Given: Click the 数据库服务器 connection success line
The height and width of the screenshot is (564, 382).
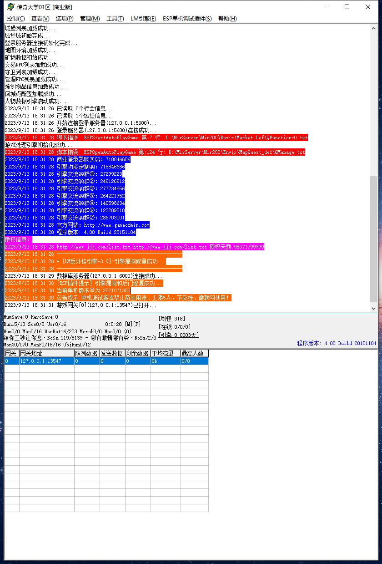Looking at the screenshot, I should point(84,276).
